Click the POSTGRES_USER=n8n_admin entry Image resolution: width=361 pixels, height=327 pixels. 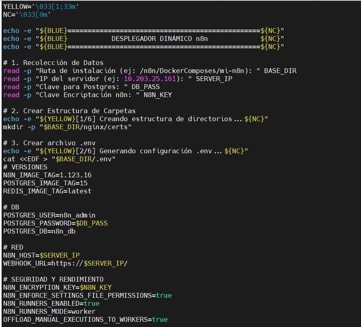coord(48,215)
